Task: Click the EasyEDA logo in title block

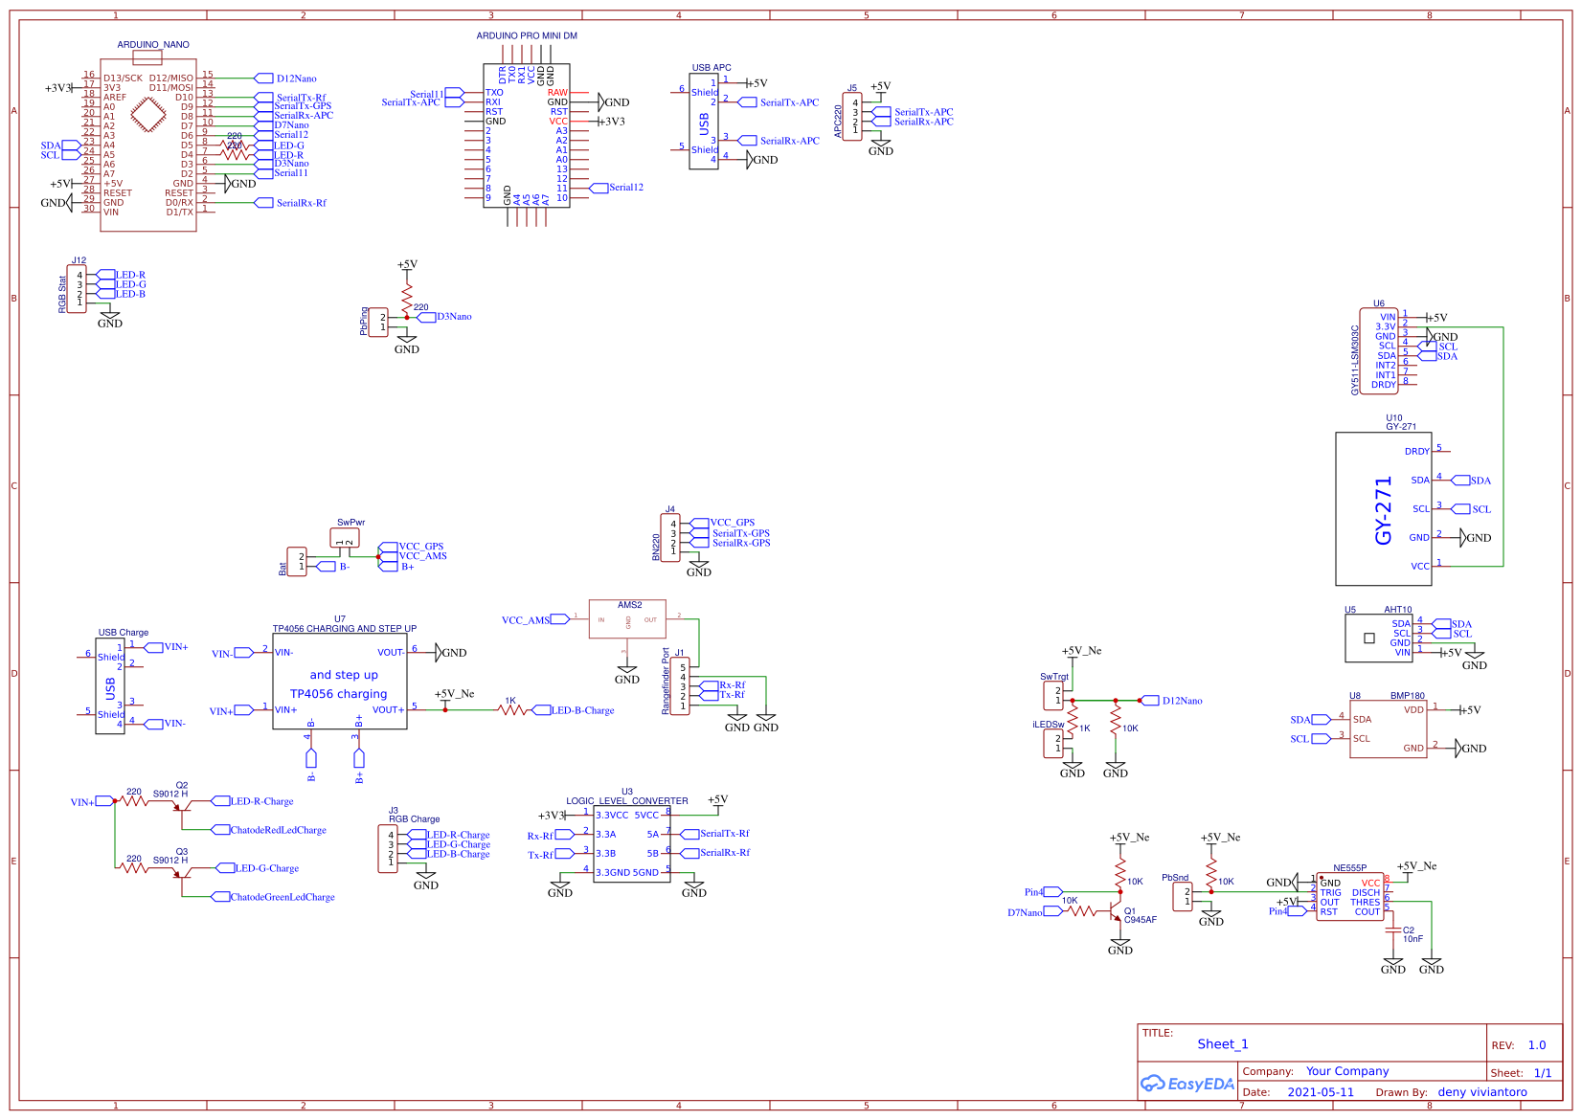Action: (1188, 1085)
